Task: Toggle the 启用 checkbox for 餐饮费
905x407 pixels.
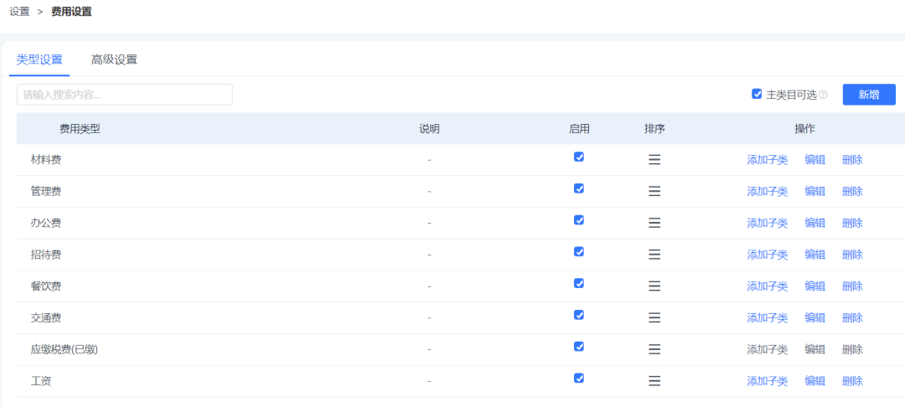Action: coord(579,283)
